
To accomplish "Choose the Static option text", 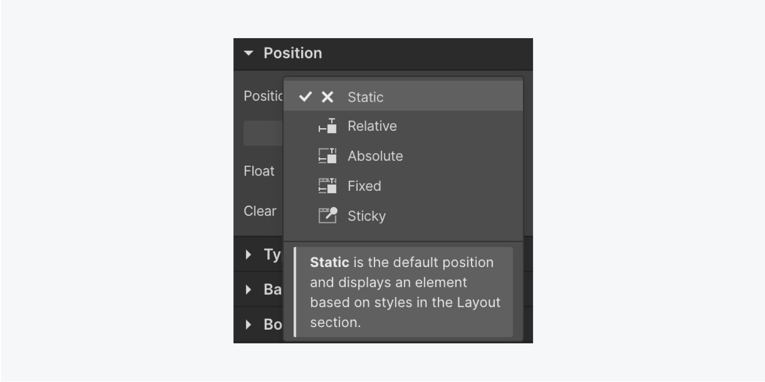I will tap(365, 97).
